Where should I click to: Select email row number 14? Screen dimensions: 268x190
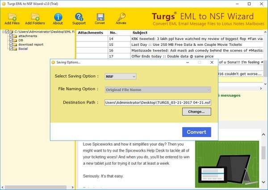(170, 39)
